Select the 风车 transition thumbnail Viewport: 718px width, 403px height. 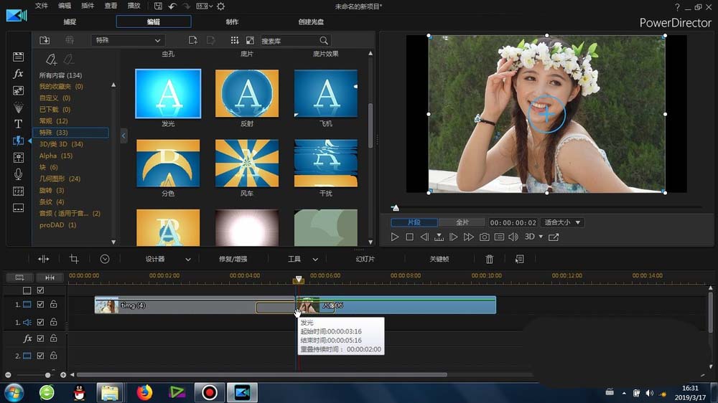point(246,163)
